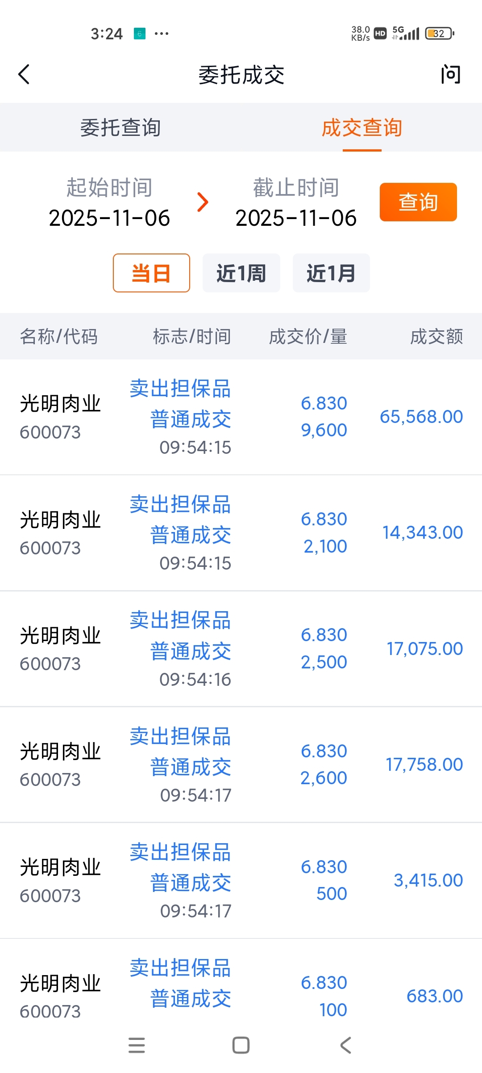
Task: Open 起始时间 start date picker
Action: pyautogui.click(x=109, y=203)
